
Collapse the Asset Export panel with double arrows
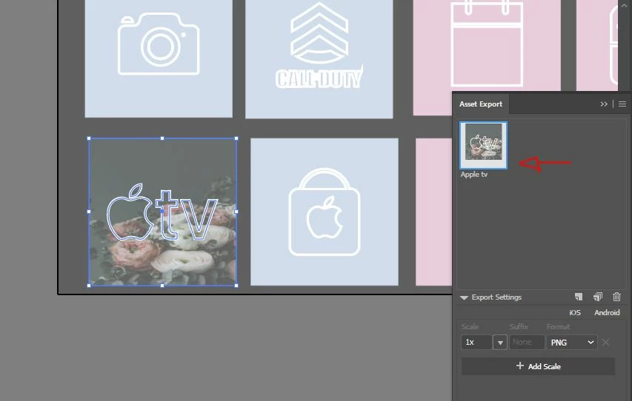(603, 104)
